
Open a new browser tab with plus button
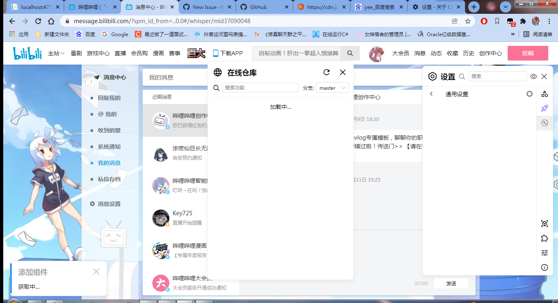point(474,7)
